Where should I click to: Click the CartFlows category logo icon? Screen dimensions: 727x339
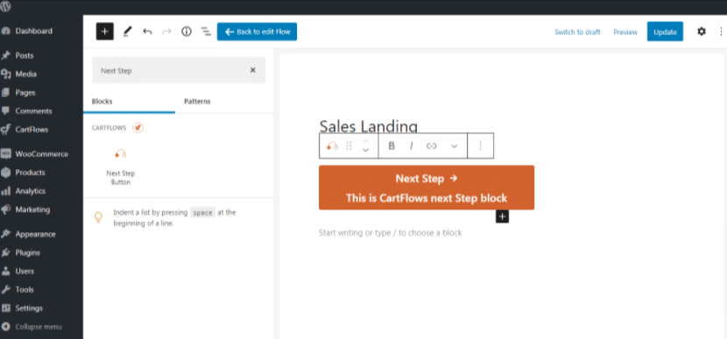(x=138, y=128)
